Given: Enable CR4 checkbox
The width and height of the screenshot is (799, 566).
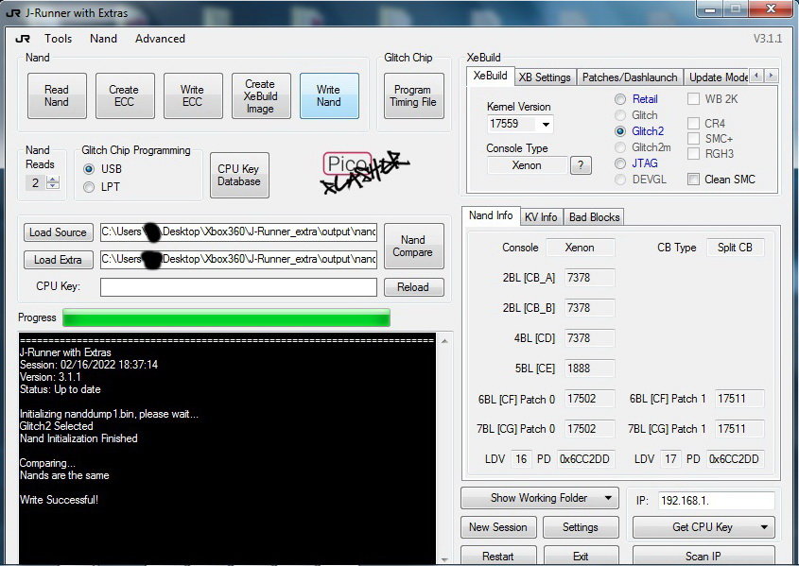Looking at the screenshot, I should click(693, 123).
